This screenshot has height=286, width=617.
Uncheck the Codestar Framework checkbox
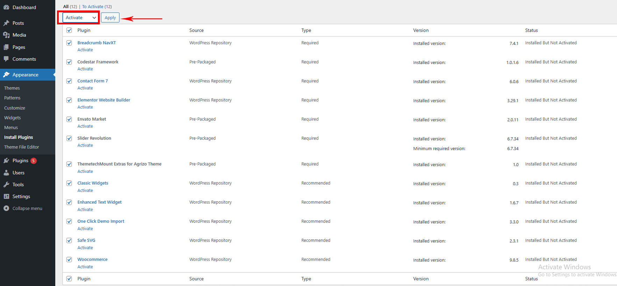point(69,62)
